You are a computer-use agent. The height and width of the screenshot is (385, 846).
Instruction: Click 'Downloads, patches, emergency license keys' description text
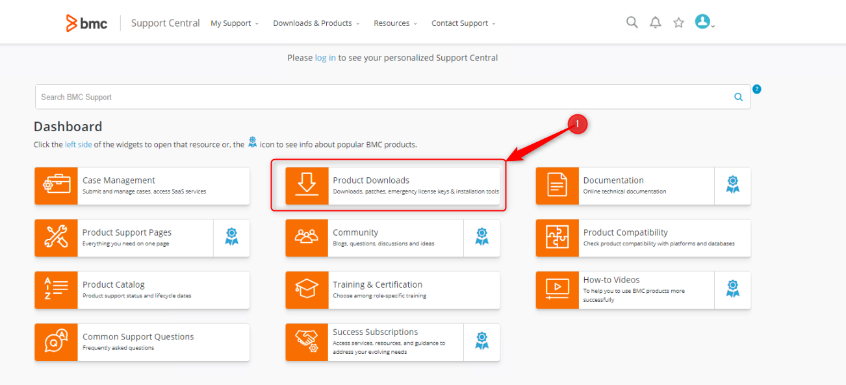[416, 192]
